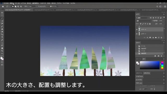The image size is (167, 94).
Task: Open the blend mode dropdown
Action: click(144, 21)
